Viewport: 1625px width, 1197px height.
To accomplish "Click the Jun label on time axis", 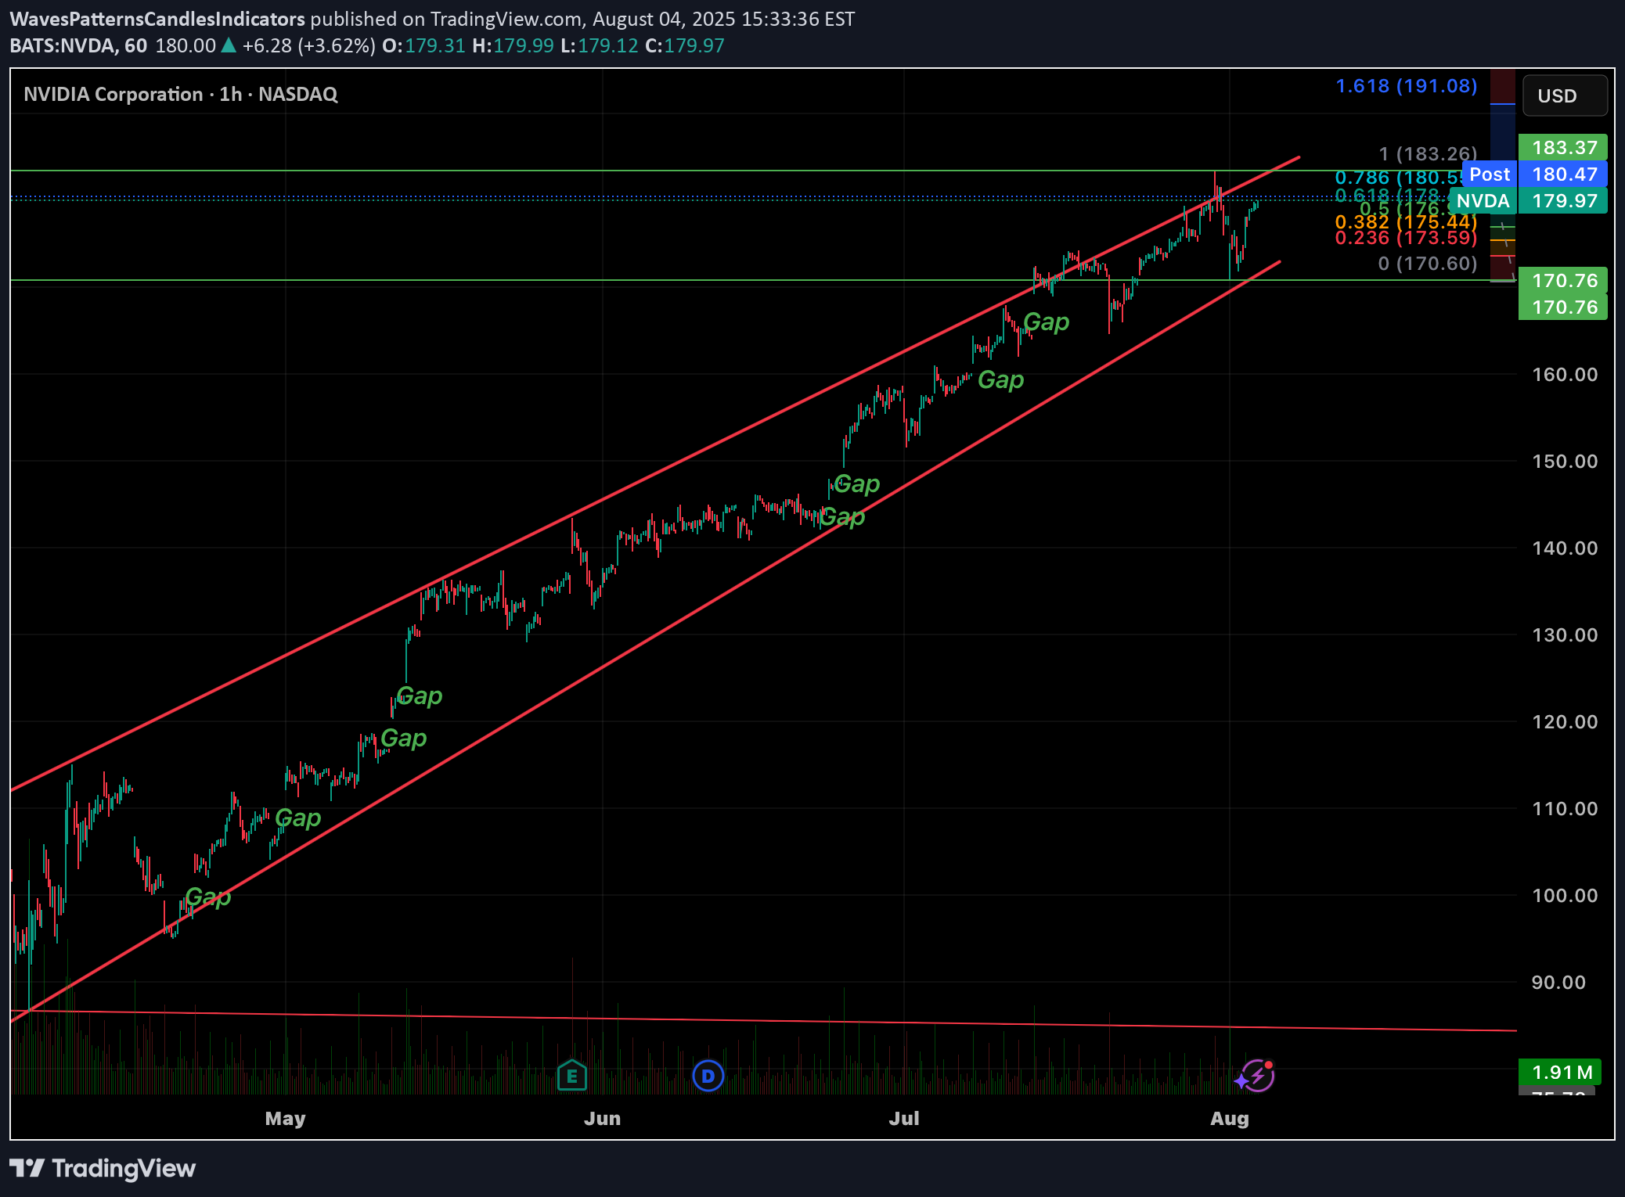I will [x=602, y=1119].
